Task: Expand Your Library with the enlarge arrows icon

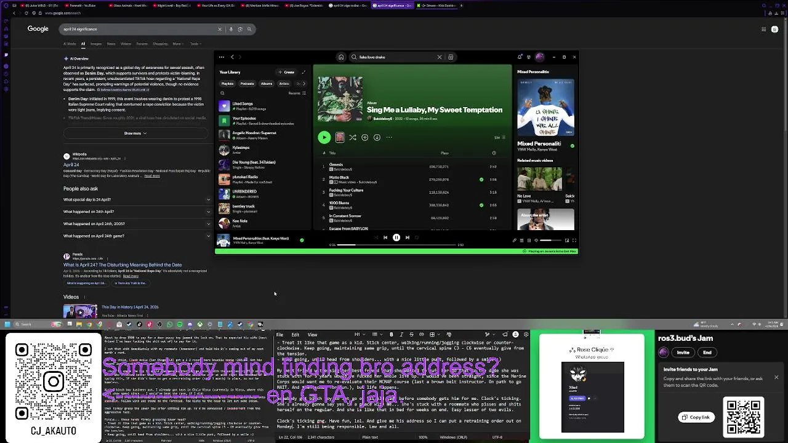Action: point(303,72)
